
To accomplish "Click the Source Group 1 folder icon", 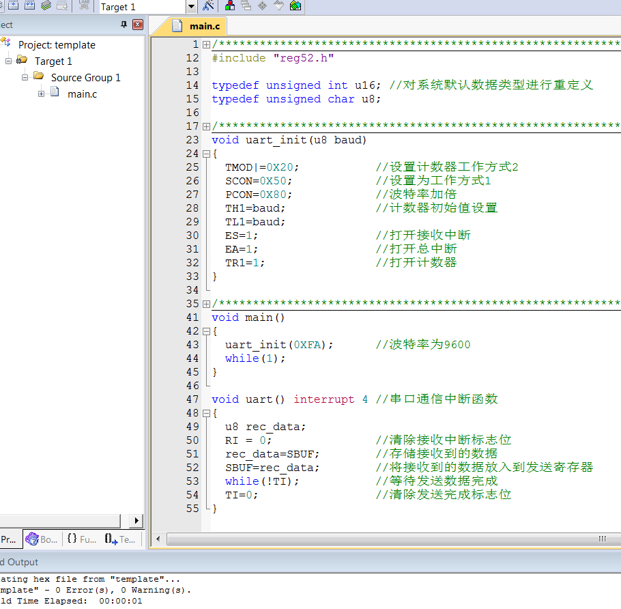I will point(38,76).
